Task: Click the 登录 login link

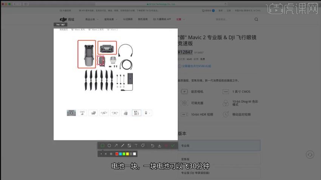Action: [221, 11]
